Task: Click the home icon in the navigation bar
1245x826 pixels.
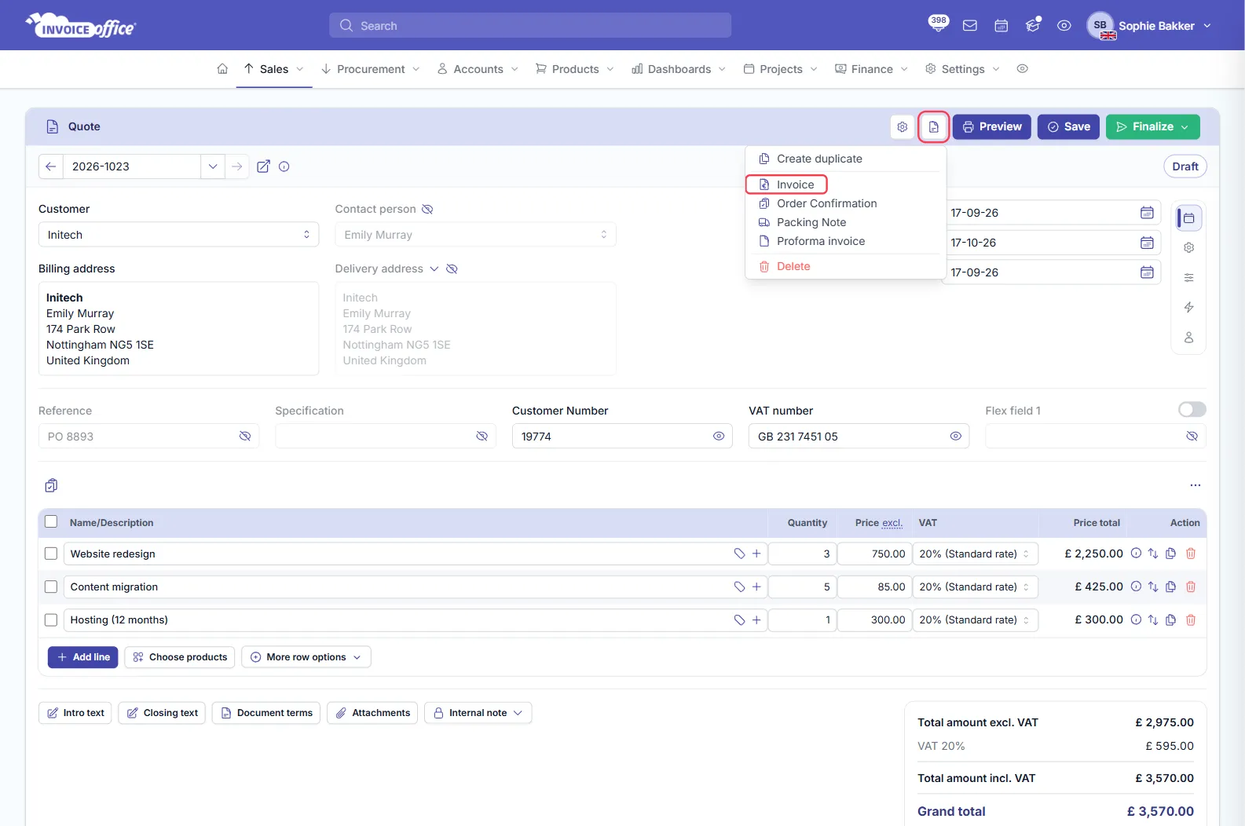Action: 222,69
